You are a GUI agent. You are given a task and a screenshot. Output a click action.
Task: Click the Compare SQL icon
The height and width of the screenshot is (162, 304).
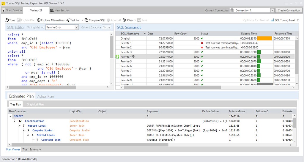point(86,20)
